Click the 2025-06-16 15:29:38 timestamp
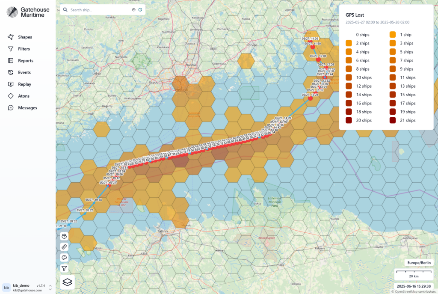 pos(414,286)
